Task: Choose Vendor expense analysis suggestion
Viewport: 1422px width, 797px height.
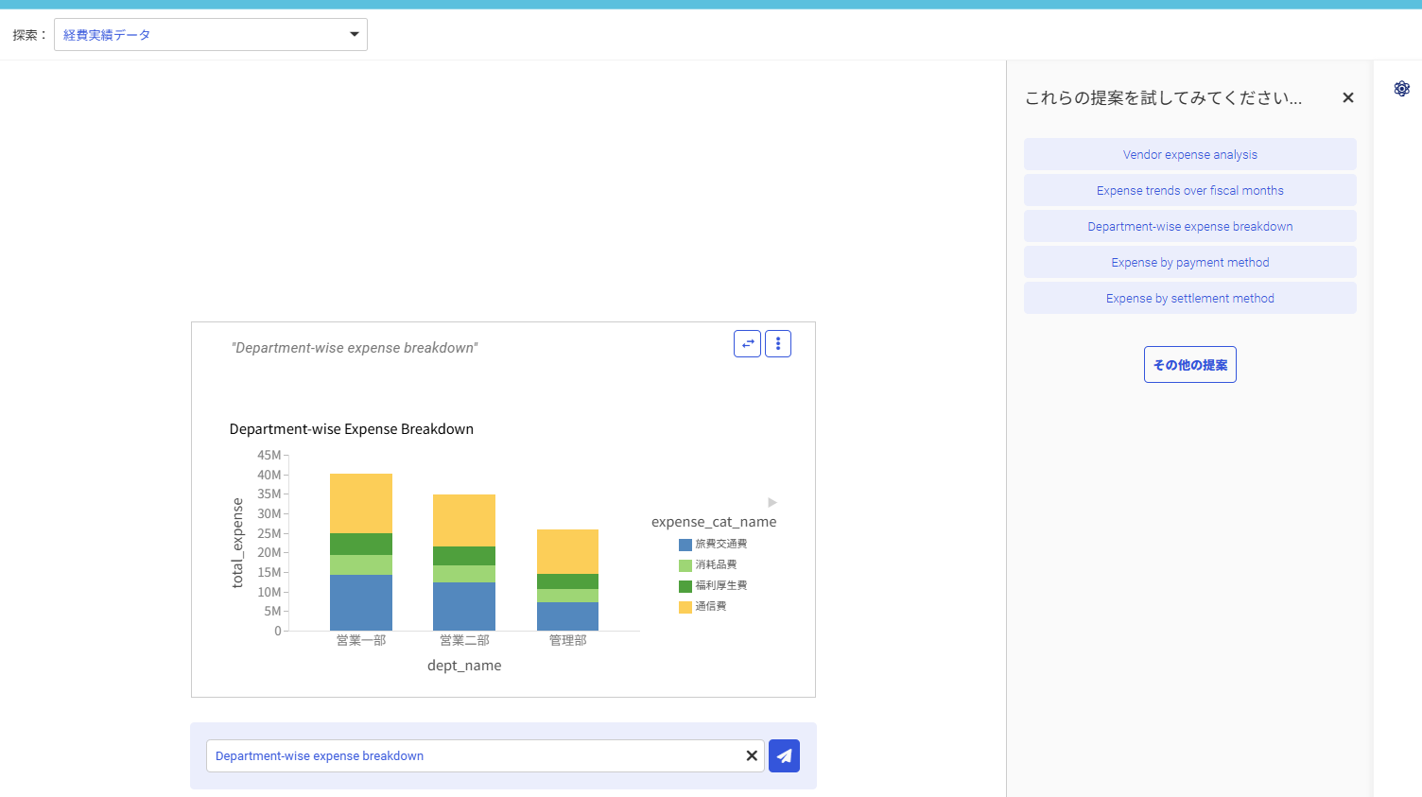Action: [1189, 154]
